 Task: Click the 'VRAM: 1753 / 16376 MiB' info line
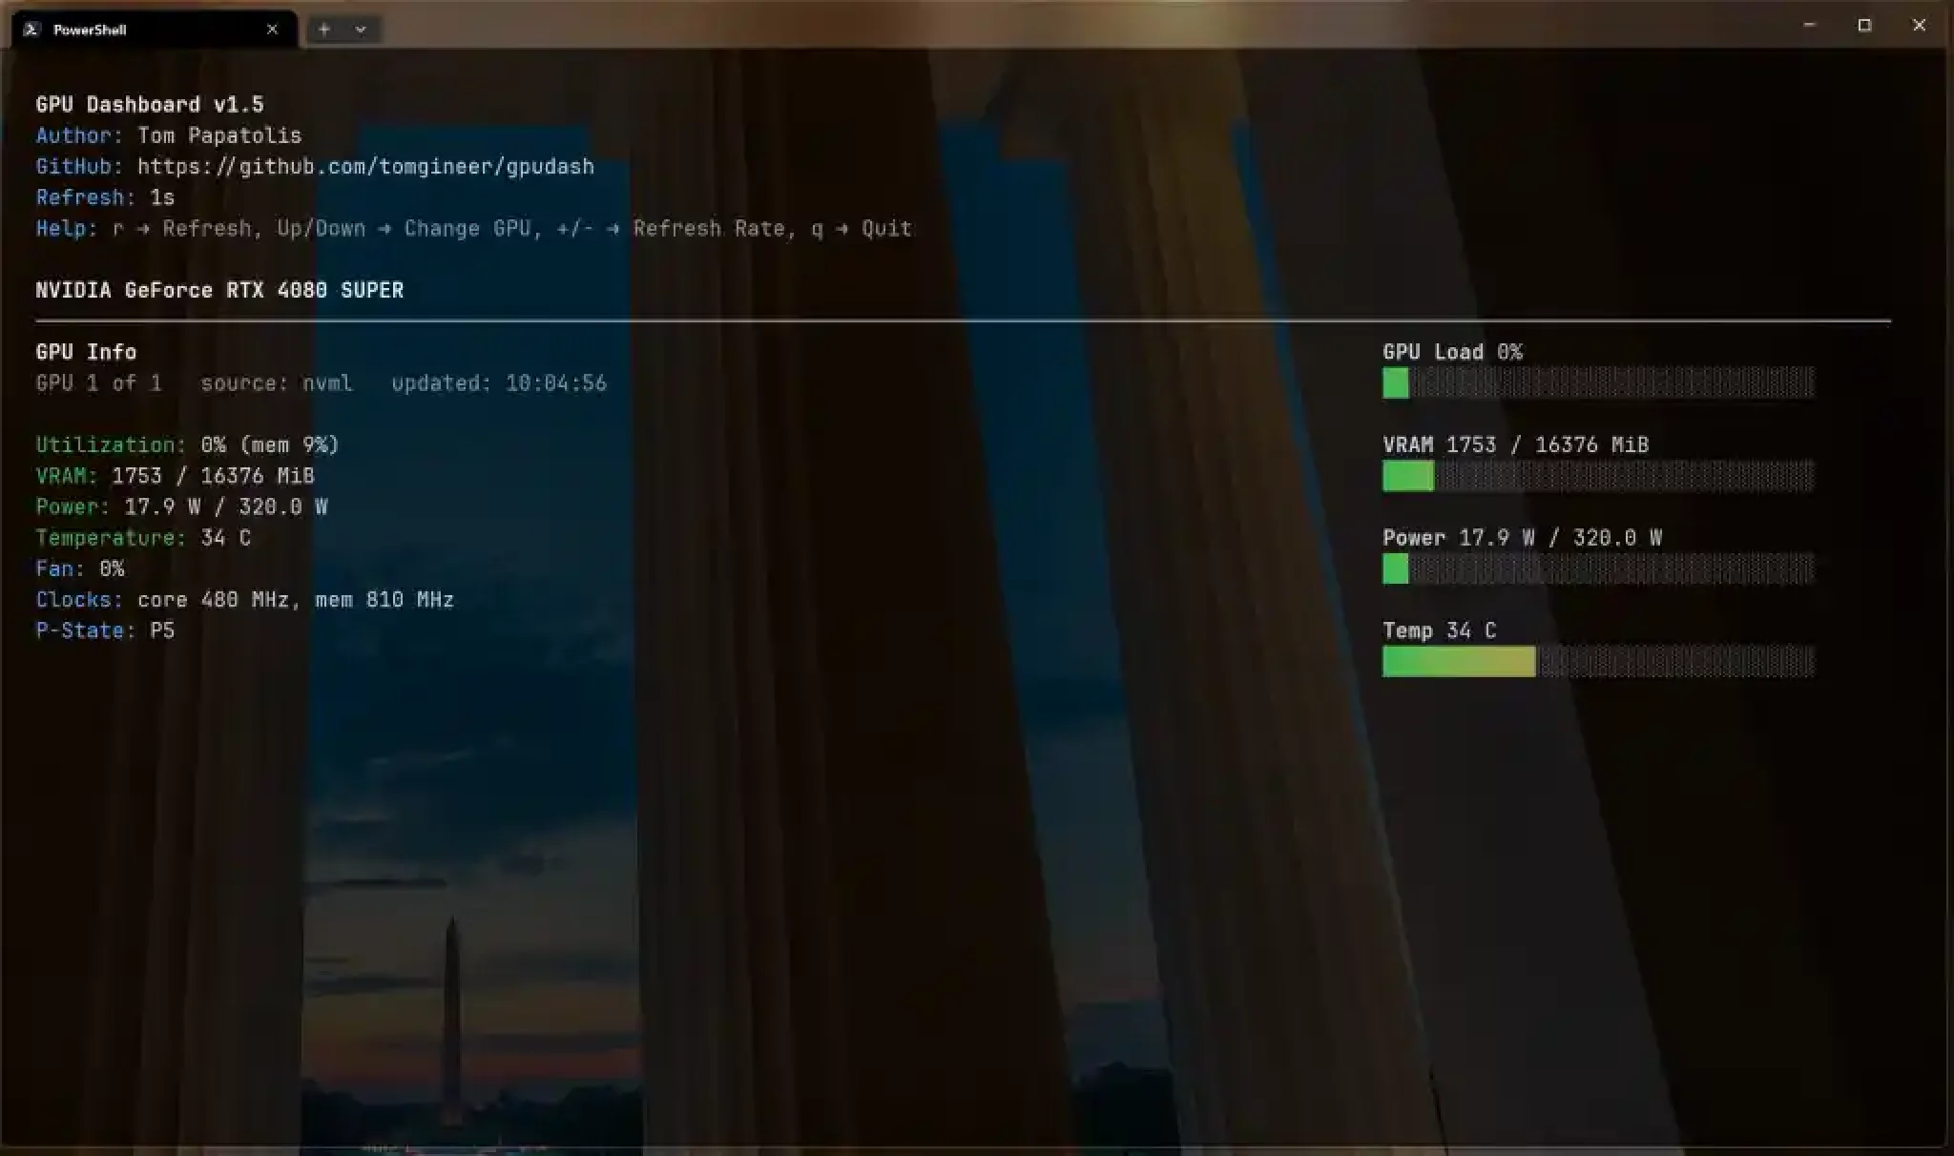click(175, 476)
